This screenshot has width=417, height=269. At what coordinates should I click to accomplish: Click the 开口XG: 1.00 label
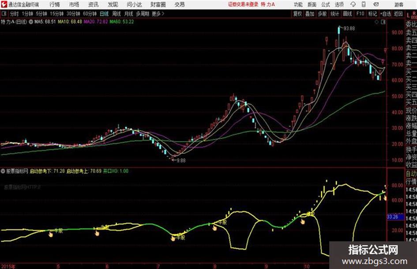coord(116,171)
